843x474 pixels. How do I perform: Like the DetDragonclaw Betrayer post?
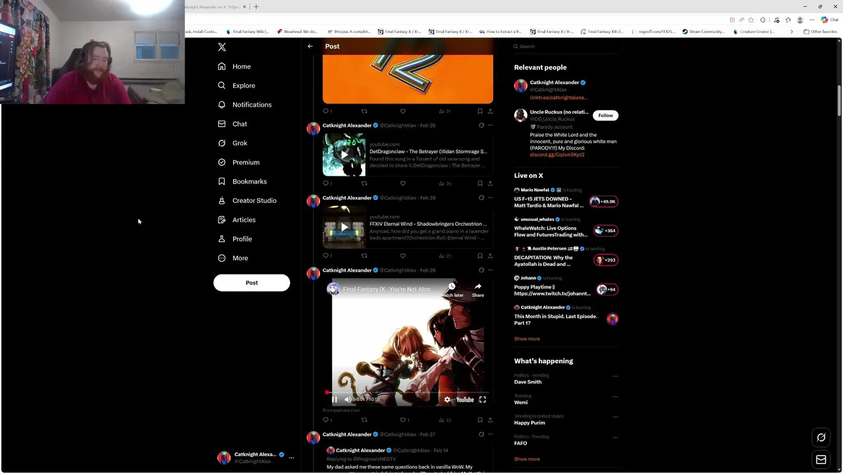point(403,184)
